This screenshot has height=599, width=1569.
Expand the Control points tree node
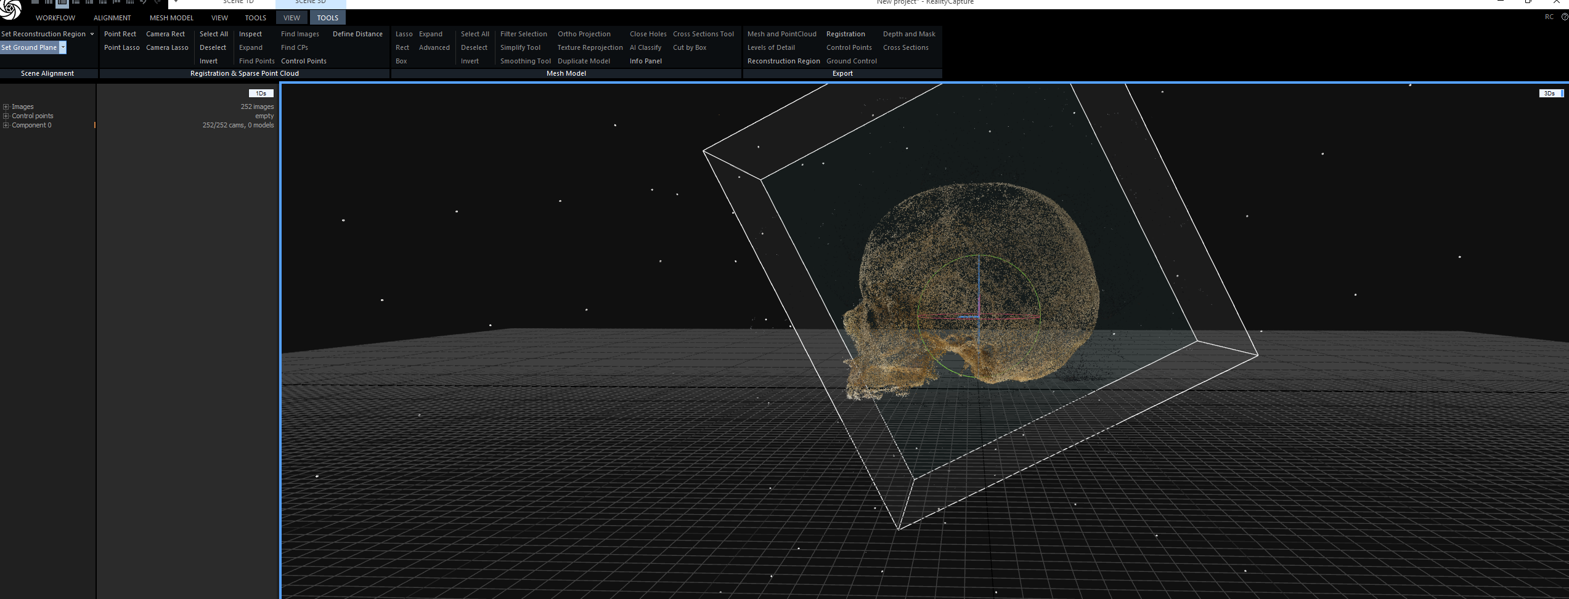coord(6,116)
